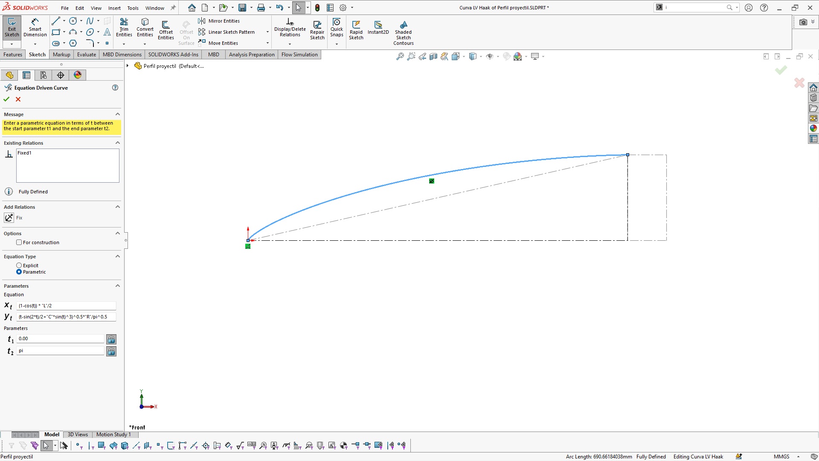Open the DisplayManager appearance tab
This screenshot has width=819, height=461.
point(78,75)
